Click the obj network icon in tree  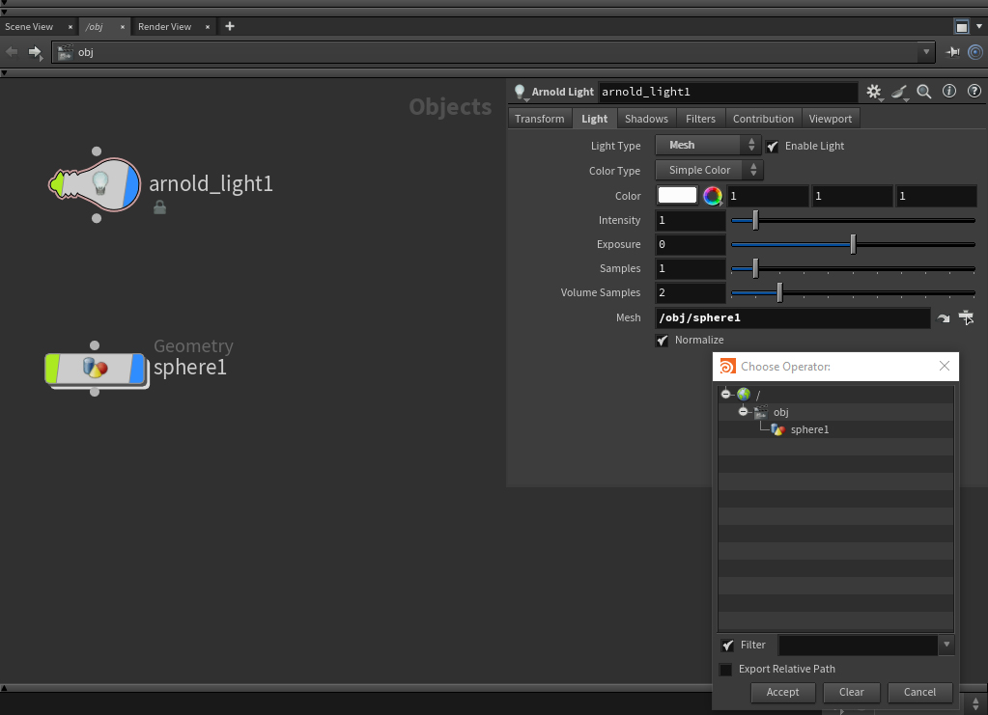click(760, 412)
